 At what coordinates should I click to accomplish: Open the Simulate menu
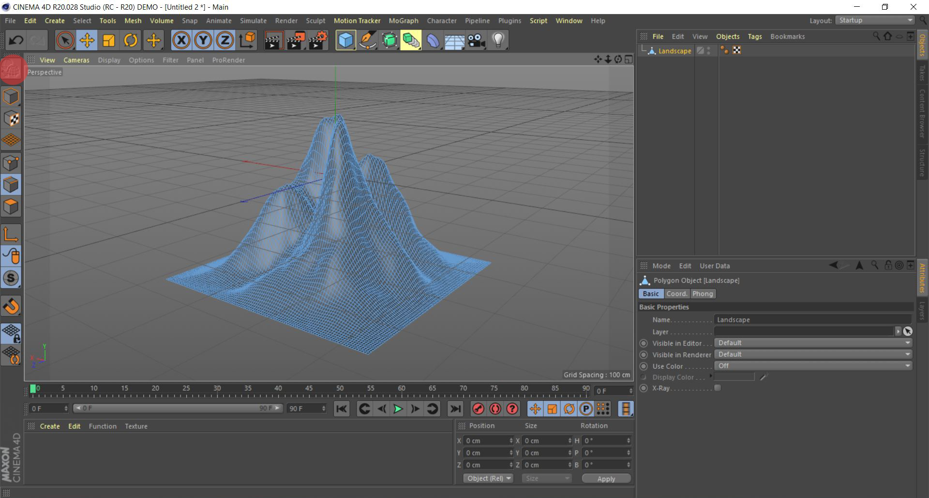point(253,21)
